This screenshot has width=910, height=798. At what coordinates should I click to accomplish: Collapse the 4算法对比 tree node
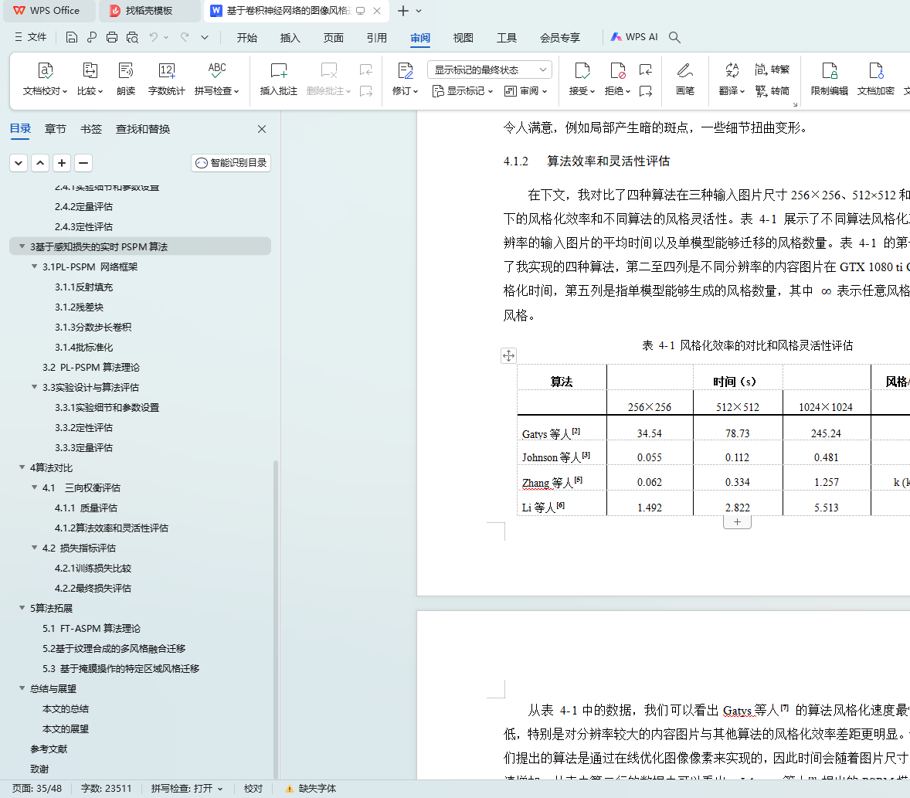[22, 467]
